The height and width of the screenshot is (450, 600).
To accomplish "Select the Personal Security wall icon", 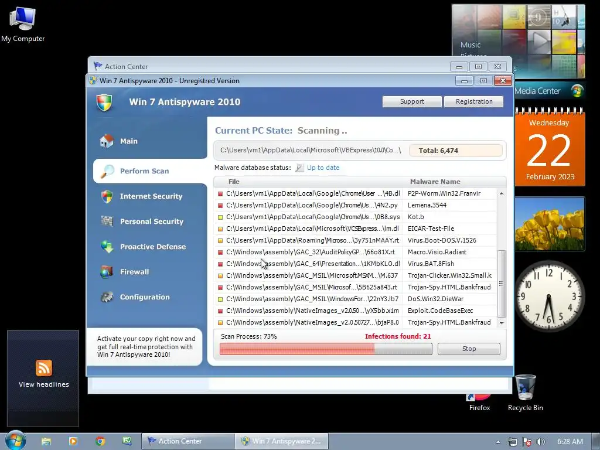I will click(x=107, y=221).
